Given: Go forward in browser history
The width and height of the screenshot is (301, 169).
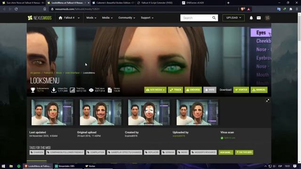Looking at the screenshot, I should click(10, 9).
